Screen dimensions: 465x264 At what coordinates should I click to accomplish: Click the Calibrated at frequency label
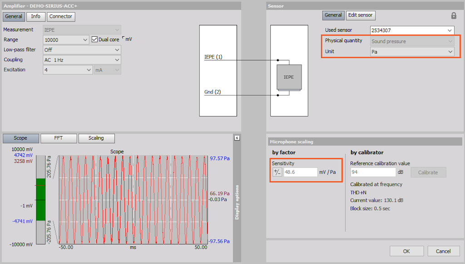pyautogui.click(x=376, y=184)
